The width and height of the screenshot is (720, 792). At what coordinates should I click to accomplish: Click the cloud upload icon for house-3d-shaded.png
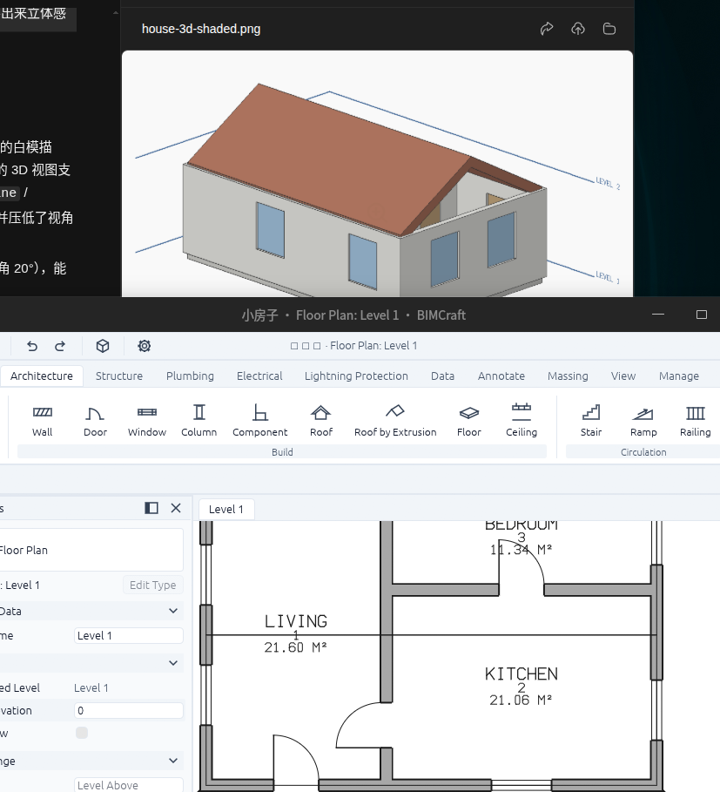(x=578, y=29)
